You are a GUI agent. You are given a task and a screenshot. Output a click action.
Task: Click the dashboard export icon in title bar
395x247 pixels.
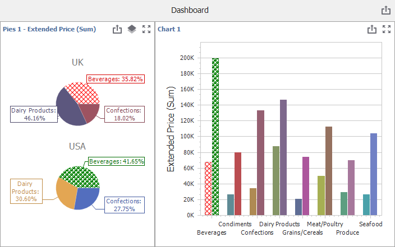pos(385,10)
